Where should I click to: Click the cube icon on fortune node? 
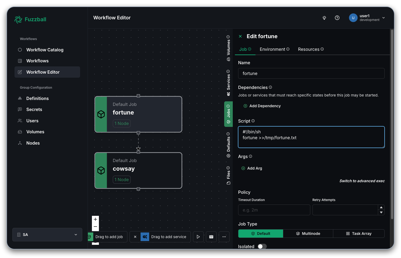pos(101,114)
